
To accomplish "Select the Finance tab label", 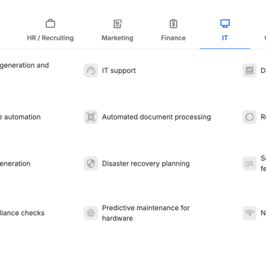I will 173,38.
